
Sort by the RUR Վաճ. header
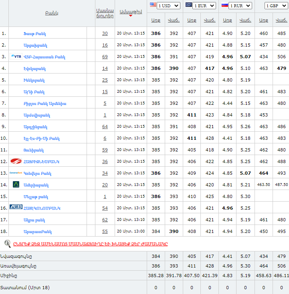[245, 20]
